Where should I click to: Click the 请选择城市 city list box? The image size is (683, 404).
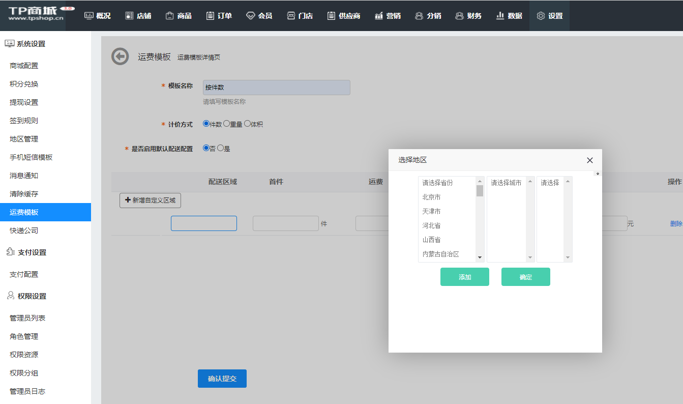point(507,219)
